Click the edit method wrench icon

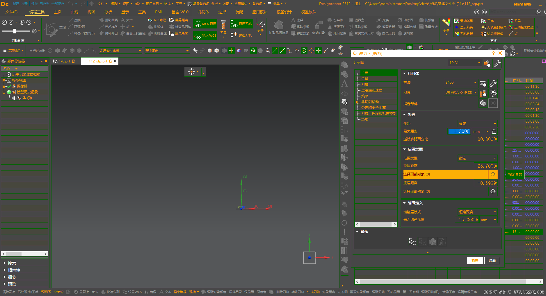pos(493,84)
